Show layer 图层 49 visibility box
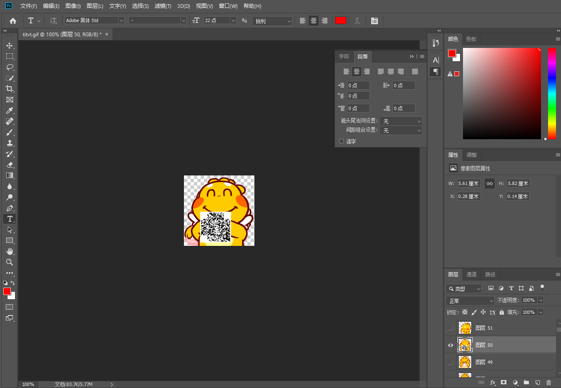The height and width of the screenshot is (388, 561). click(x=450, y=362)
